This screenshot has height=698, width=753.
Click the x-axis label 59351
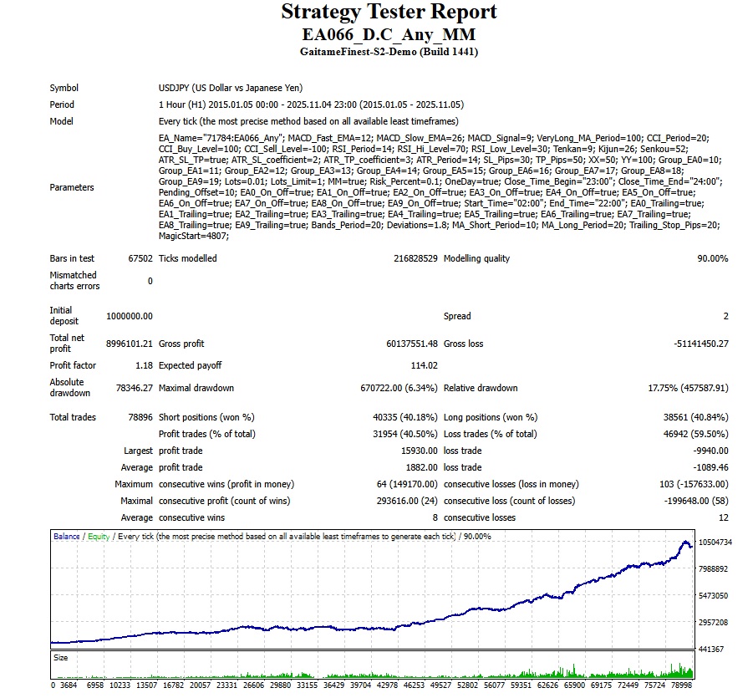pyautogui.click(x=521, y=685)
